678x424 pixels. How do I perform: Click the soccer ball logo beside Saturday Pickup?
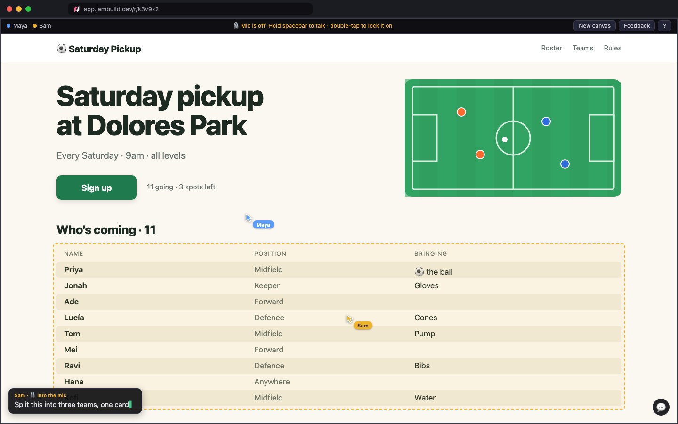[x=62, y=49]
